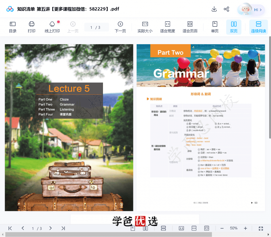This screenshot has height=237, width=271.
Task: Select double page icon in bottom bar
Action: [x=146, y=228]
